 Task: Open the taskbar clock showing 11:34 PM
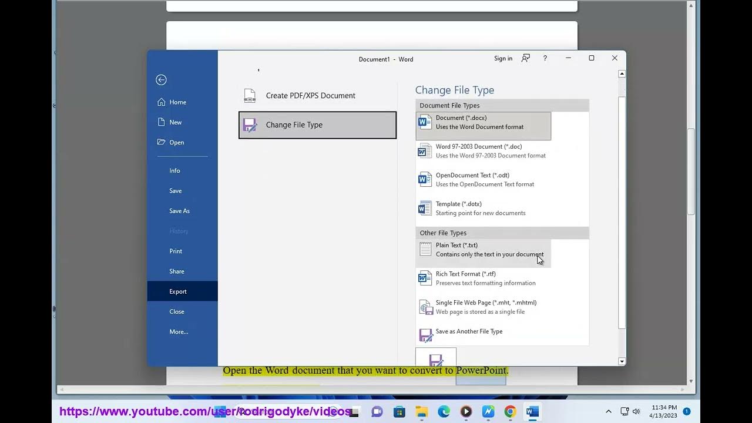(664, 411)
